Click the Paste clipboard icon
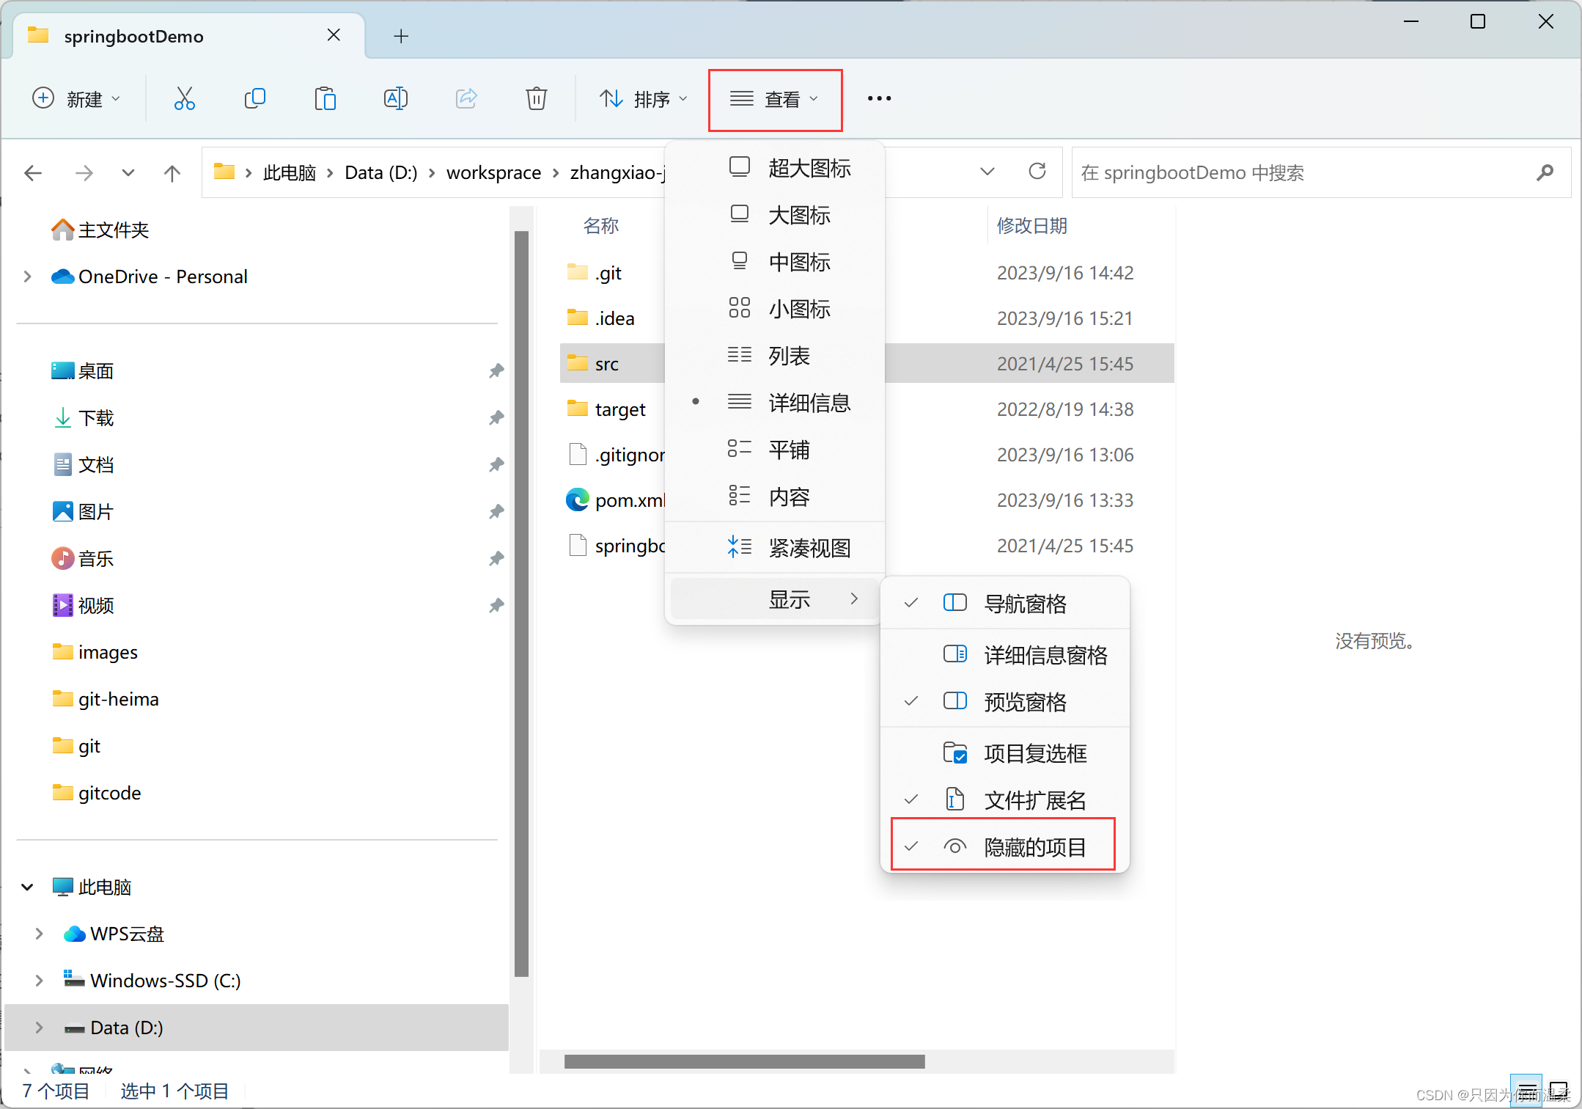The image size is (1582, 1109). 325,98
